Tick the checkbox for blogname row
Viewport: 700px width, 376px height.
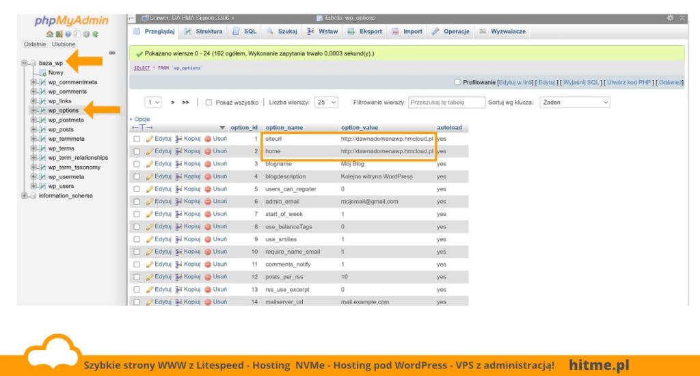137,164
